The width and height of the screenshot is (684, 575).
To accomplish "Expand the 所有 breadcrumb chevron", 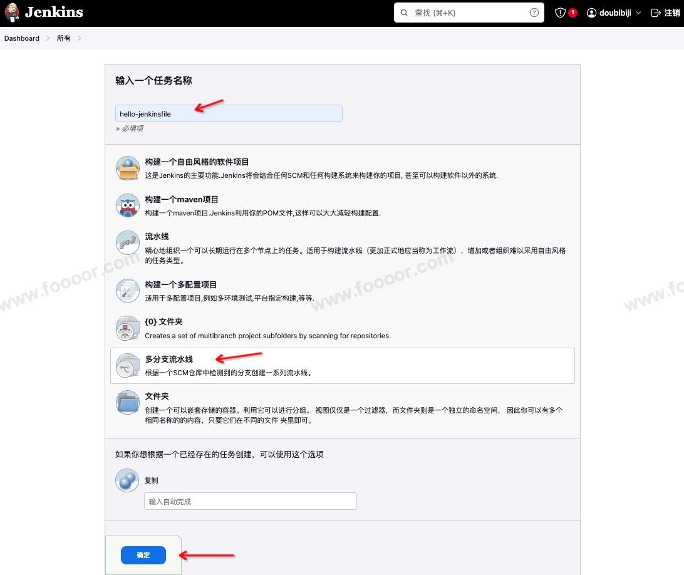I will pos(80,38).
